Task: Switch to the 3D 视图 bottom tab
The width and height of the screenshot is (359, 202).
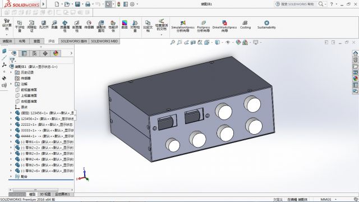Action: point(45,194)
